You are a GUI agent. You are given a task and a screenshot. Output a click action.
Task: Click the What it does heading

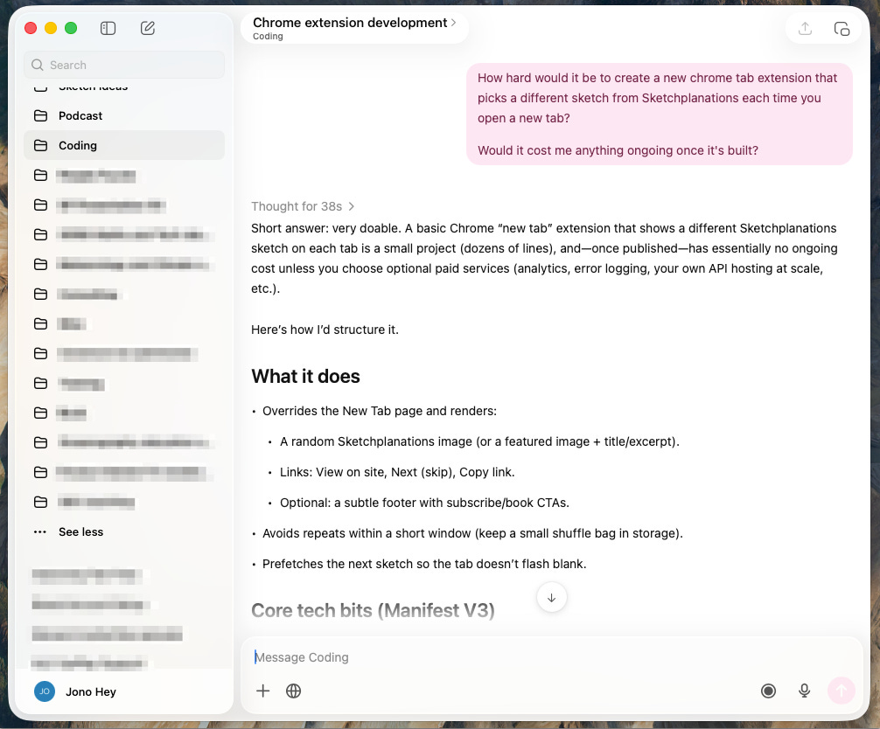coord(305,376)
